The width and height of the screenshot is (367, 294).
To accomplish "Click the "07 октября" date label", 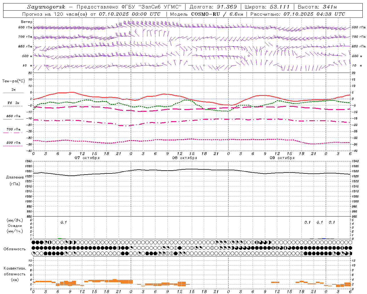I will pos(87,158).
